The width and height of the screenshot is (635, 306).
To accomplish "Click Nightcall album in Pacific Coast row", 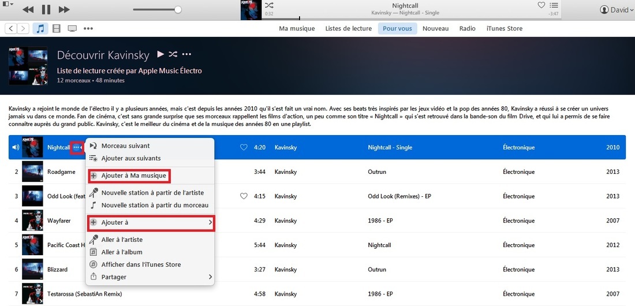I will [380, 245].
